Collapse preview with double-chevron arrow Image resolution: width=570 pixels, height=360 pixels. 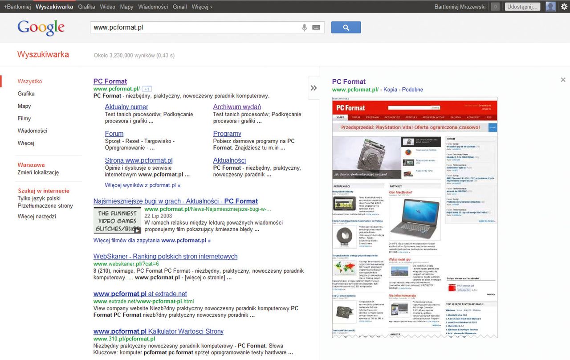coord(313,88)
